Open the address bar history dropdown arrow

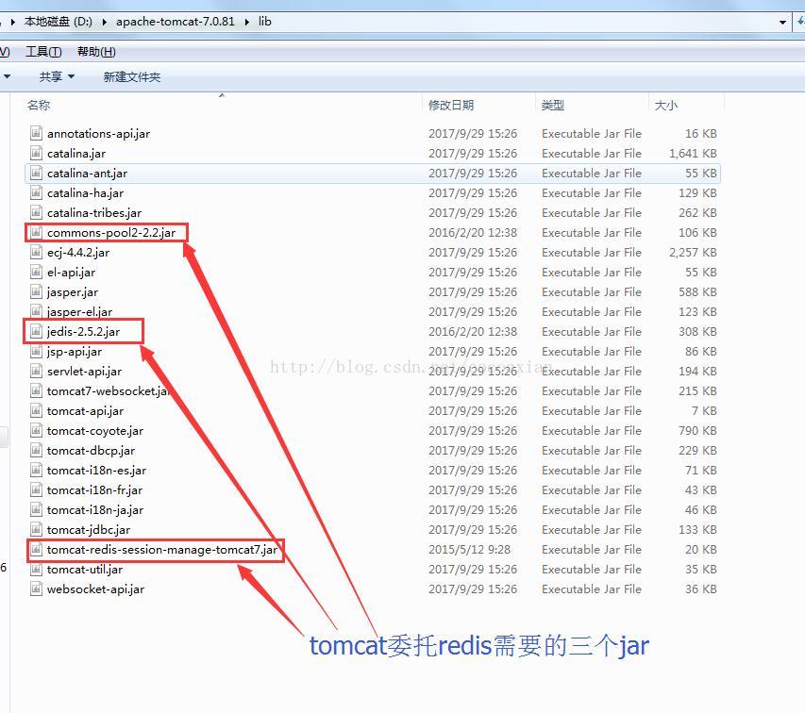(x=782, y=22)
